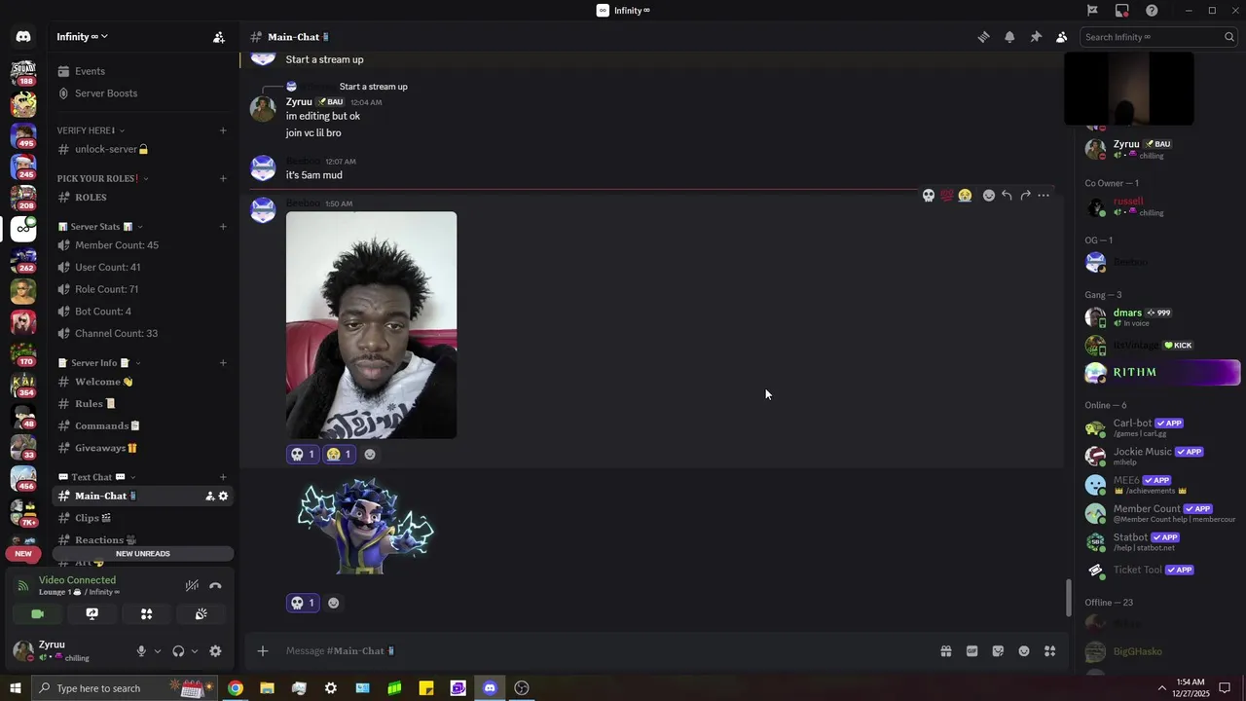
Task: Focus the Message #Main-Chat input
Action: (604, 651)
